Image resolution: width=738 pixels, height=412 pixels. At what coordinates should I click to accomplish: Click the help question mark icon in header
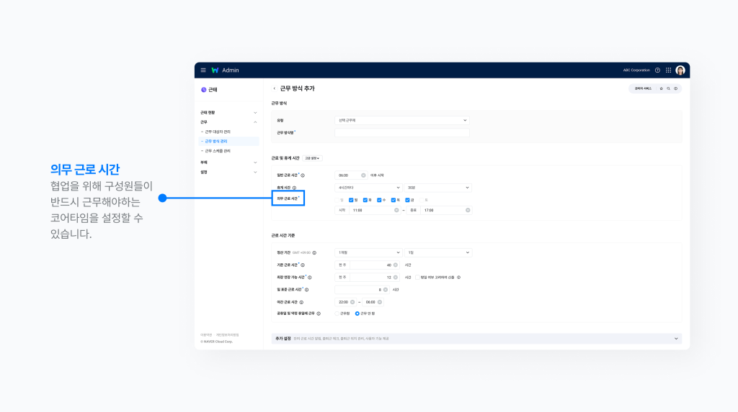(657, 70)
